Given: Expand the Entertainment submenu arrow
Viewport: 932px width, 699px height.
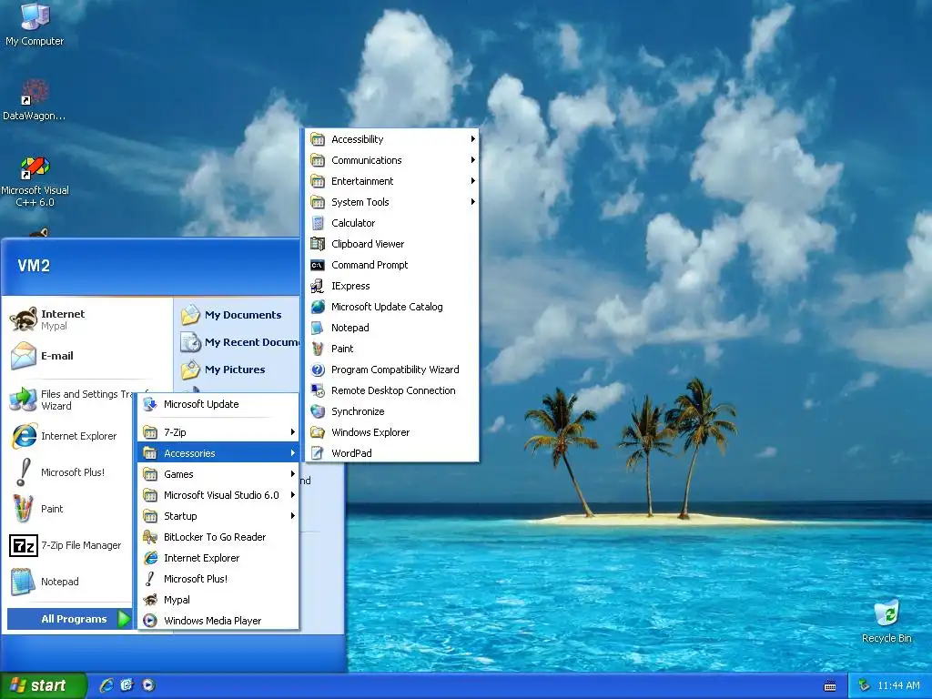Looking at the screenshot, I should tap(472, 181).
